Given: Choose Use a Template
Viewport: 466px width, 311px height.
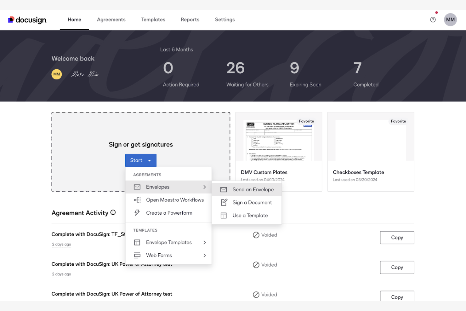Looking at the screenshot, I should [247, 216].
